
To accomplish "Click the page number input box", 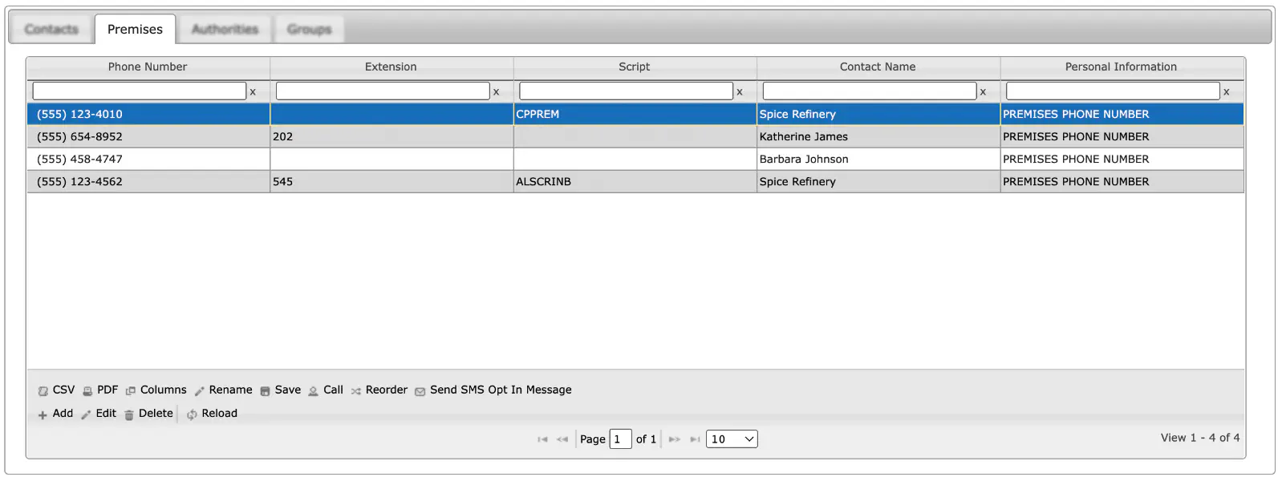I will 620,439.
